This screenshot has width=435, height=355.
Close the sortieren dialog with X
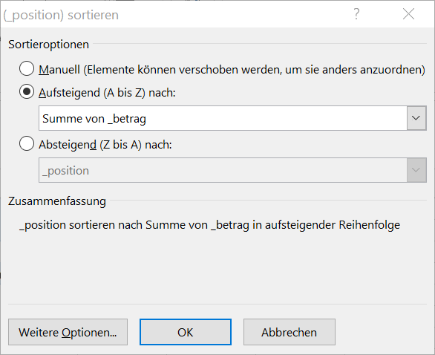(408, 14)
